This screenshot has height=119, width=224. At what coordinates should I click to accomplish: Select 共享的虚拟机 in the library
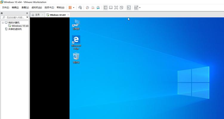pos(13,29)
